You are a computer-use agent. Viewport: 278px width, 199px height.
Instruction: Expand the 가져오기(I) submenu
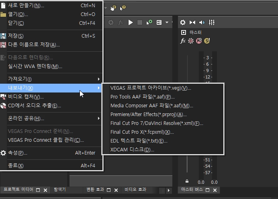click(51, 79)
